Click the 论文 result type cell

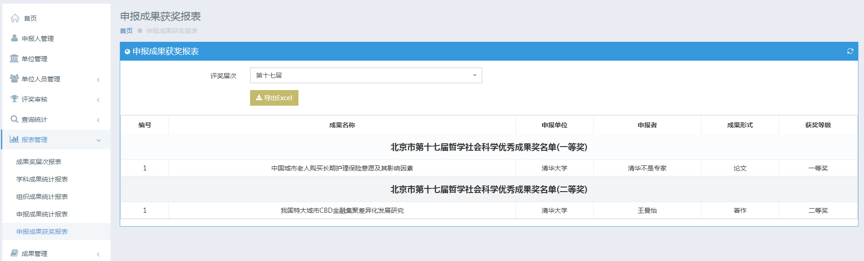pos(740,168)
